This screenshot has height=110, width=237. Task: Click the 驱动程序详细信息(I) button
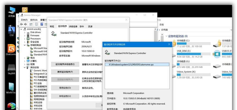(x=65, y=64)
